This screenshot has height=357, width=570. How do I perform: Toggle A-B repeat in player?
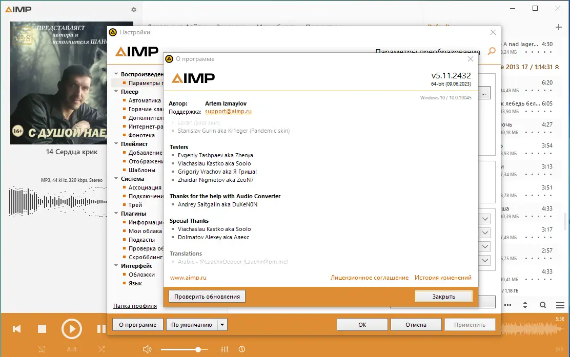click(72, 349)
